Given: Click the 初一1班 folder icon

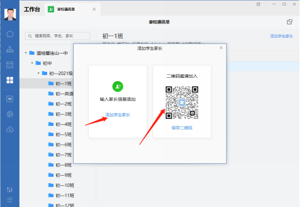Looking at the screenshot, I should [51, 83].
